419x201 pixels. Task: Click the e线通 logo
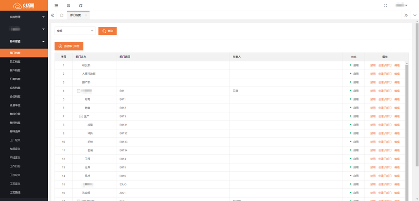click(24, 5)
